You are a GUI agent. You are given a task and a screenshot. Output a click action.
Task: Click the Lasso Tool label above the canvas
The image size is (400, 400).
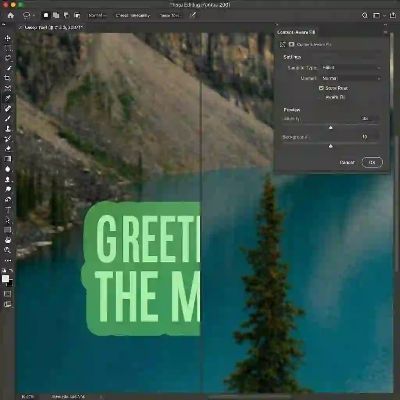click(x=35, y=27)
